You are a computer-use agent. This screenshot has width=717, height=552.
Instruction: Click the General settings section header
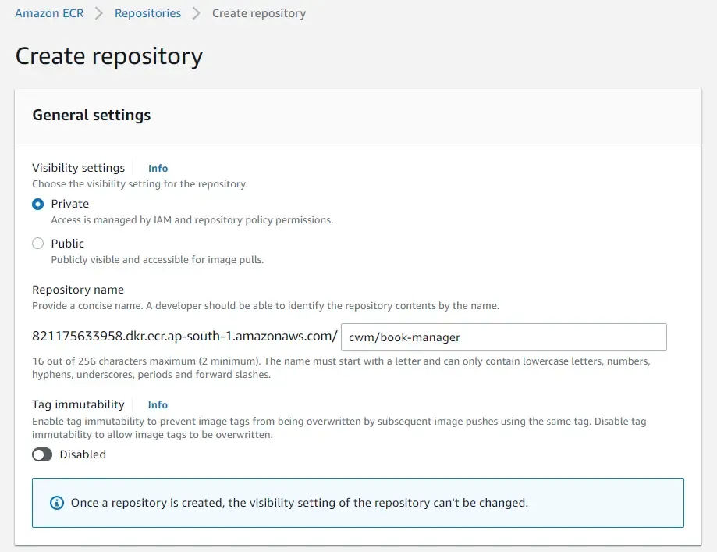(91, 115)
